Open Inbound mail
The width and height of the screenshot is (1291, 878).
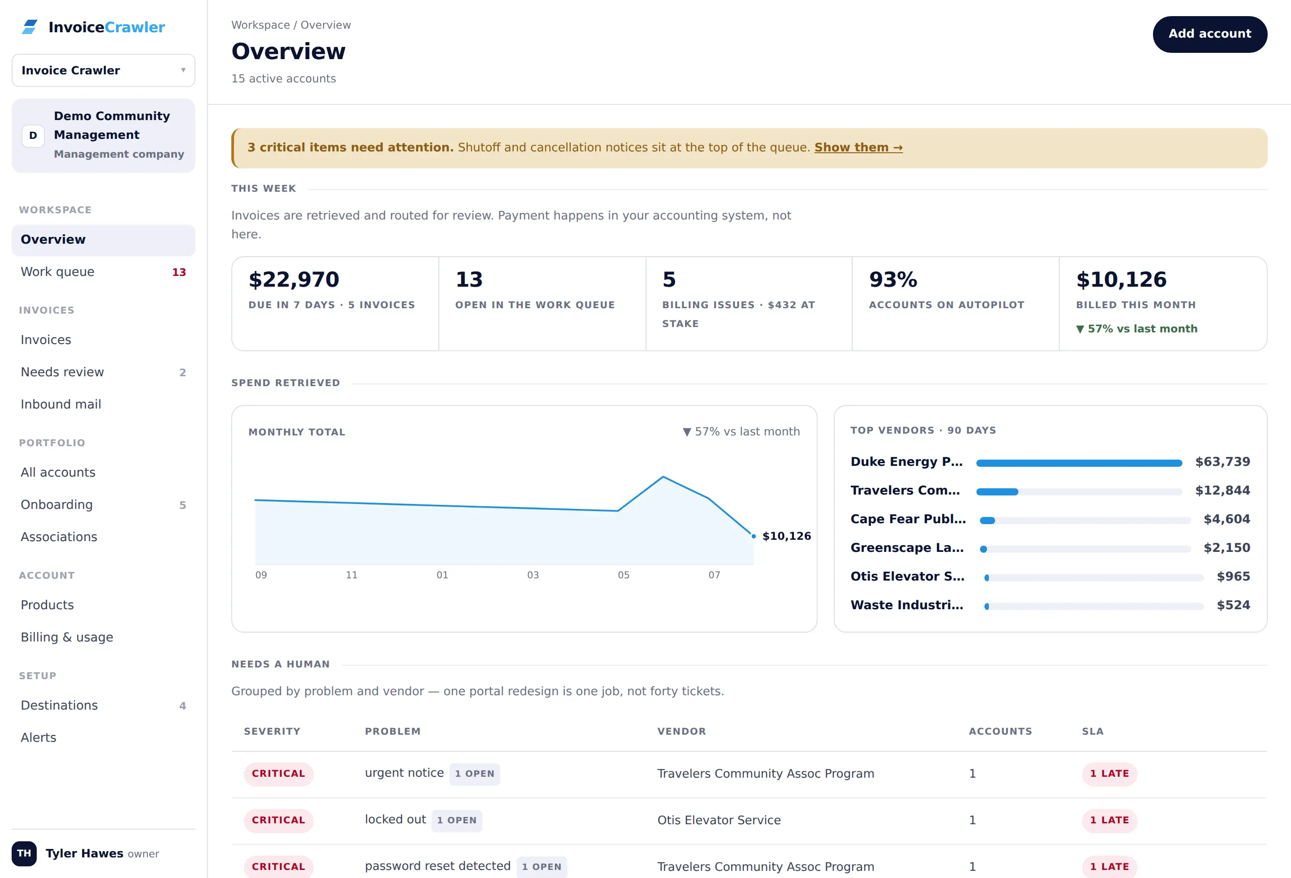(103, 404)
